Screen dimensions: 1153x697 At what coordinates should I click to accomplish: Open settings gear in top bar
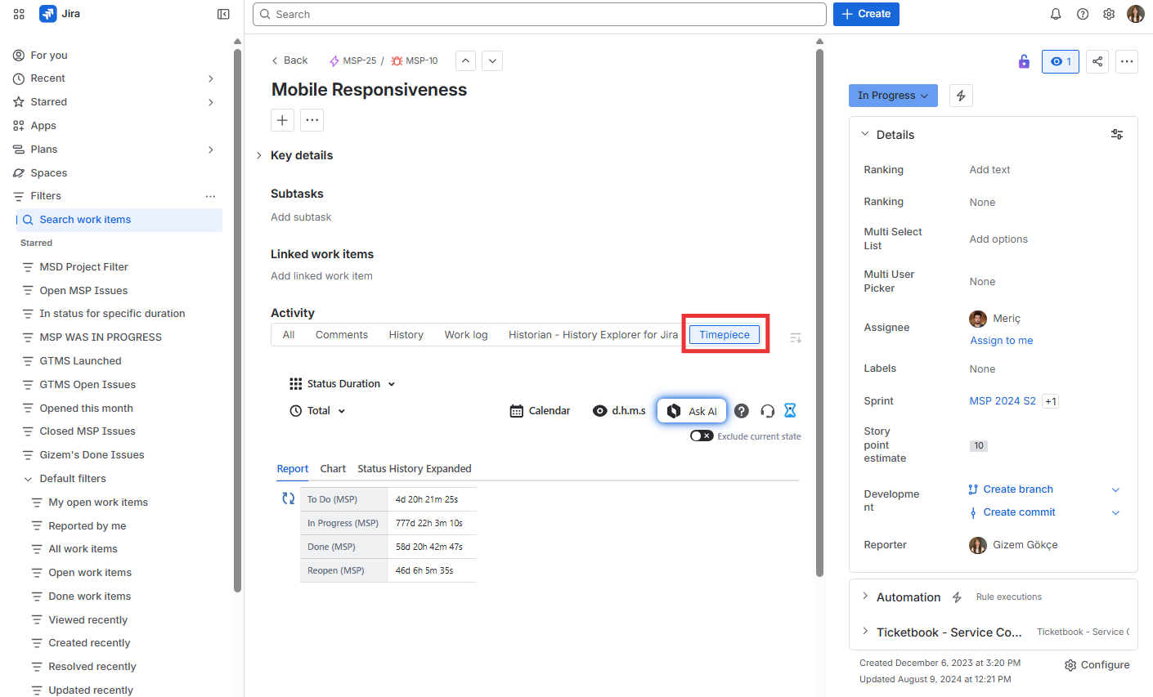click(1109, 14)
